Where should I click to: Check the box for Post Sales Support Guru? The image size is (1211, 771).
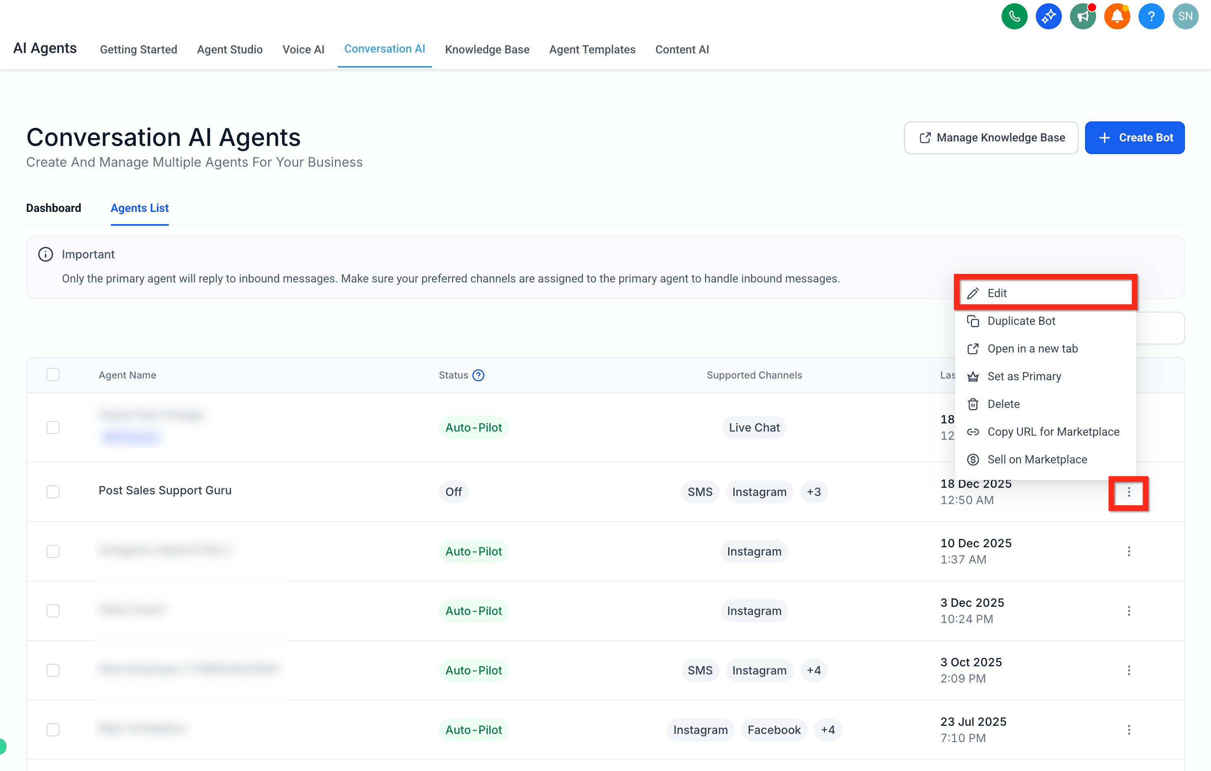[53, 492]
